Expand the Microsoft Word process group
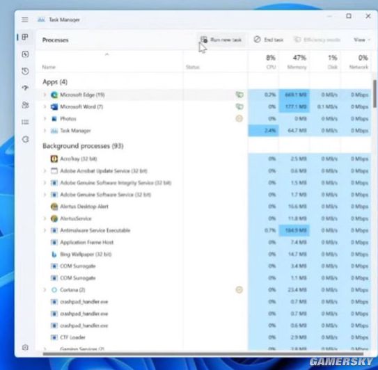The height and width of the screenshot is (370, 378). click(x=45, y=106)
